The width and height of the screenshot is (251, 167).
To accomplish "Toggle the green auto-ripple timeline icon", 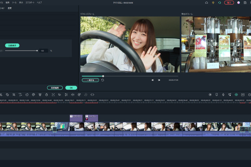I will 236,95.
